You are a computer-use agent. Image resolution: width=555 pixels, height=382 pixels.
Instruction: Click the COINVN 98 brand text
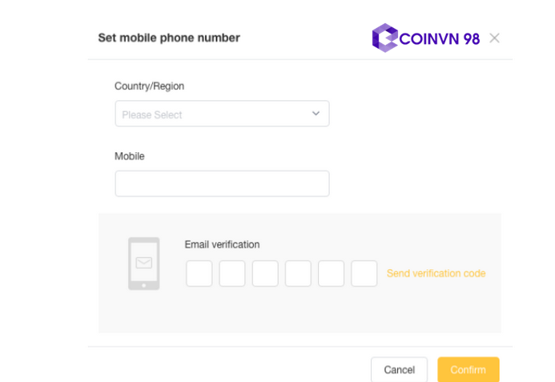[x=439, y=38]
